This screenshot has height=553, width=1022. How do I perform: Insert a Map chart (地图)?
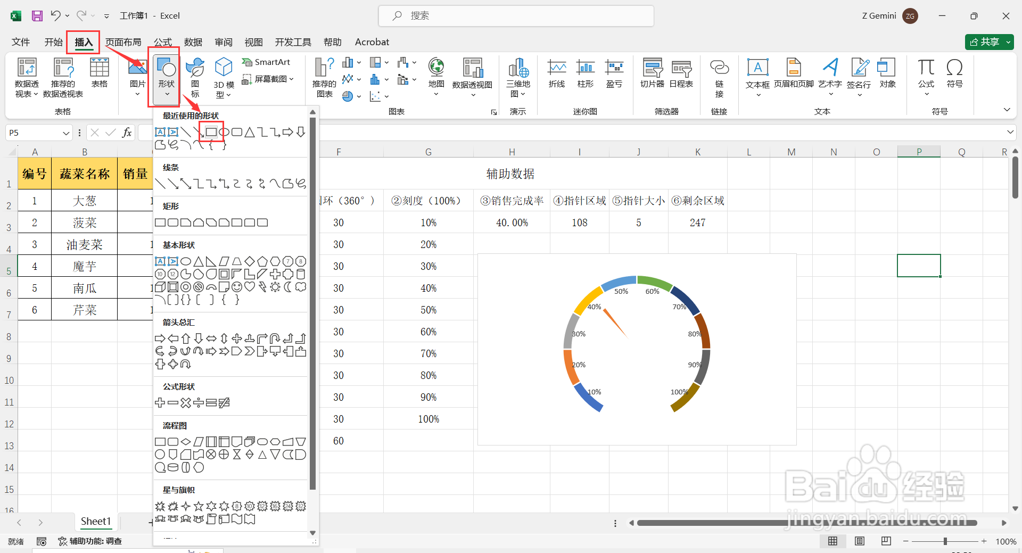436,78
